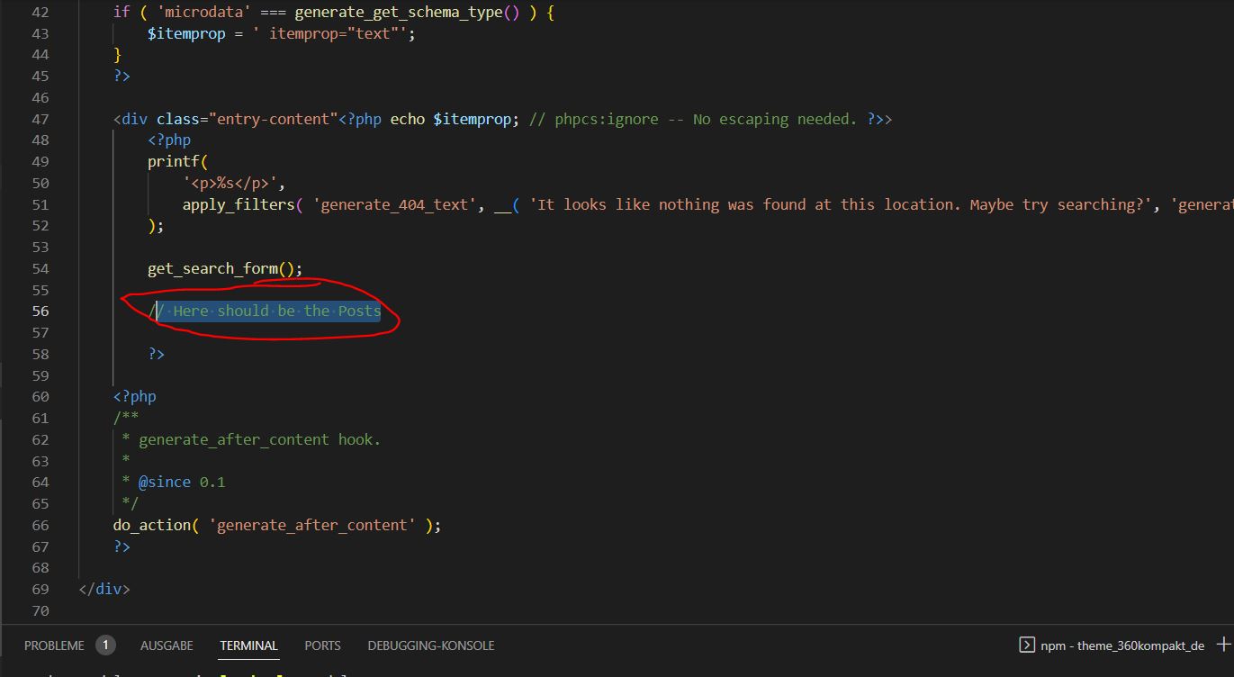Click the ?> closing tag on line 67
The image size is (1234, 677).
[122, 546]
